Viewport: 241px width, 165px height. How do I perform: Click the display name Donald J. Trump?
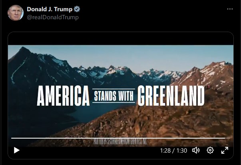click(x=50, y=9)
